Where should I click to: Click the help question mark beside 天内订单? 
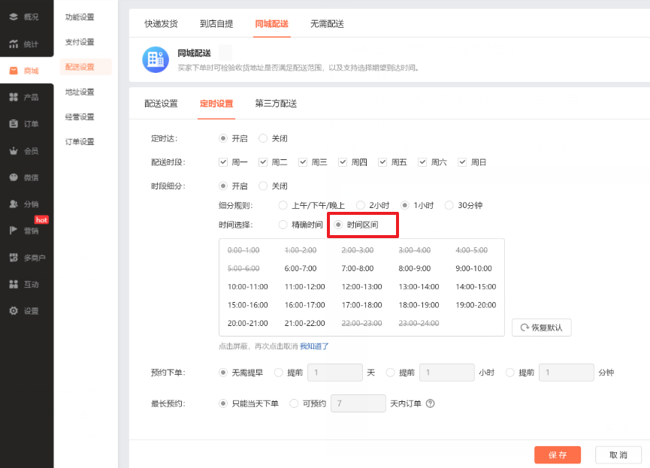(431, 403)
